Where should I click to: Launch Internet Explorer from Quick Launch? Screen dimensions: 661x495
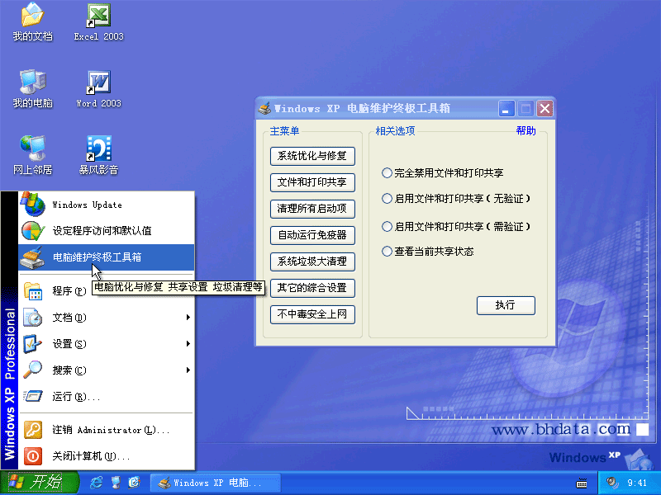coord(97,483)
